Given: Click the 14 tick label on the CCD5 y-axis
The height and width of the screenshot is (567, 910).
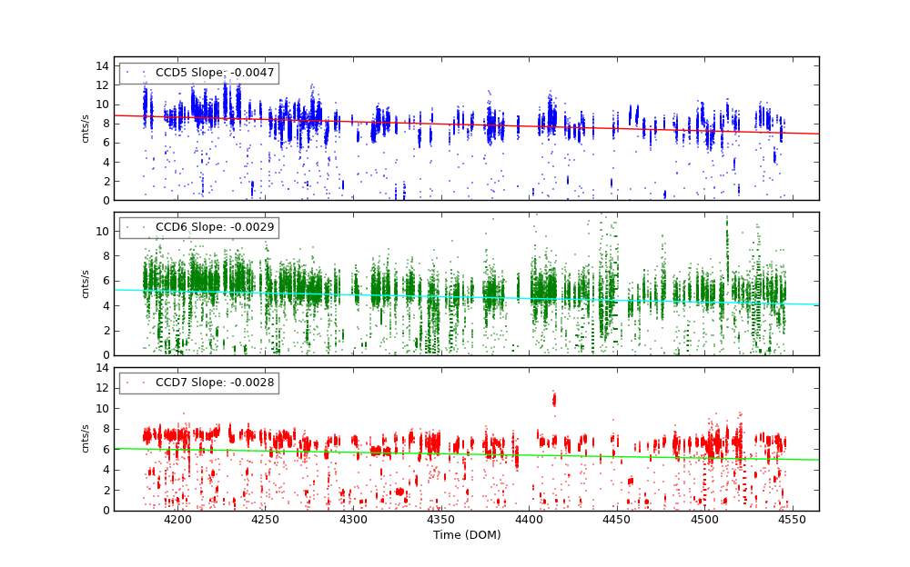Looking at the screenshot, I should [105, 65].
